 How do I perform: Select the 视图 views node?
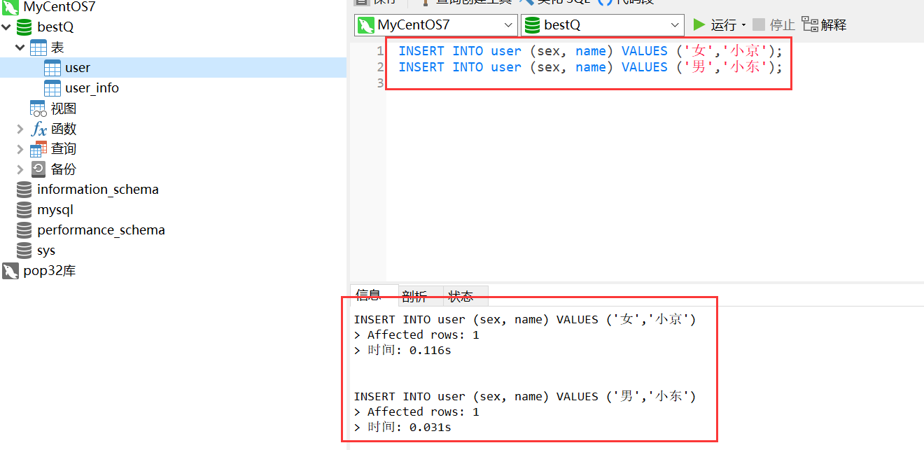pyautogui.click(x=64, y=108)
